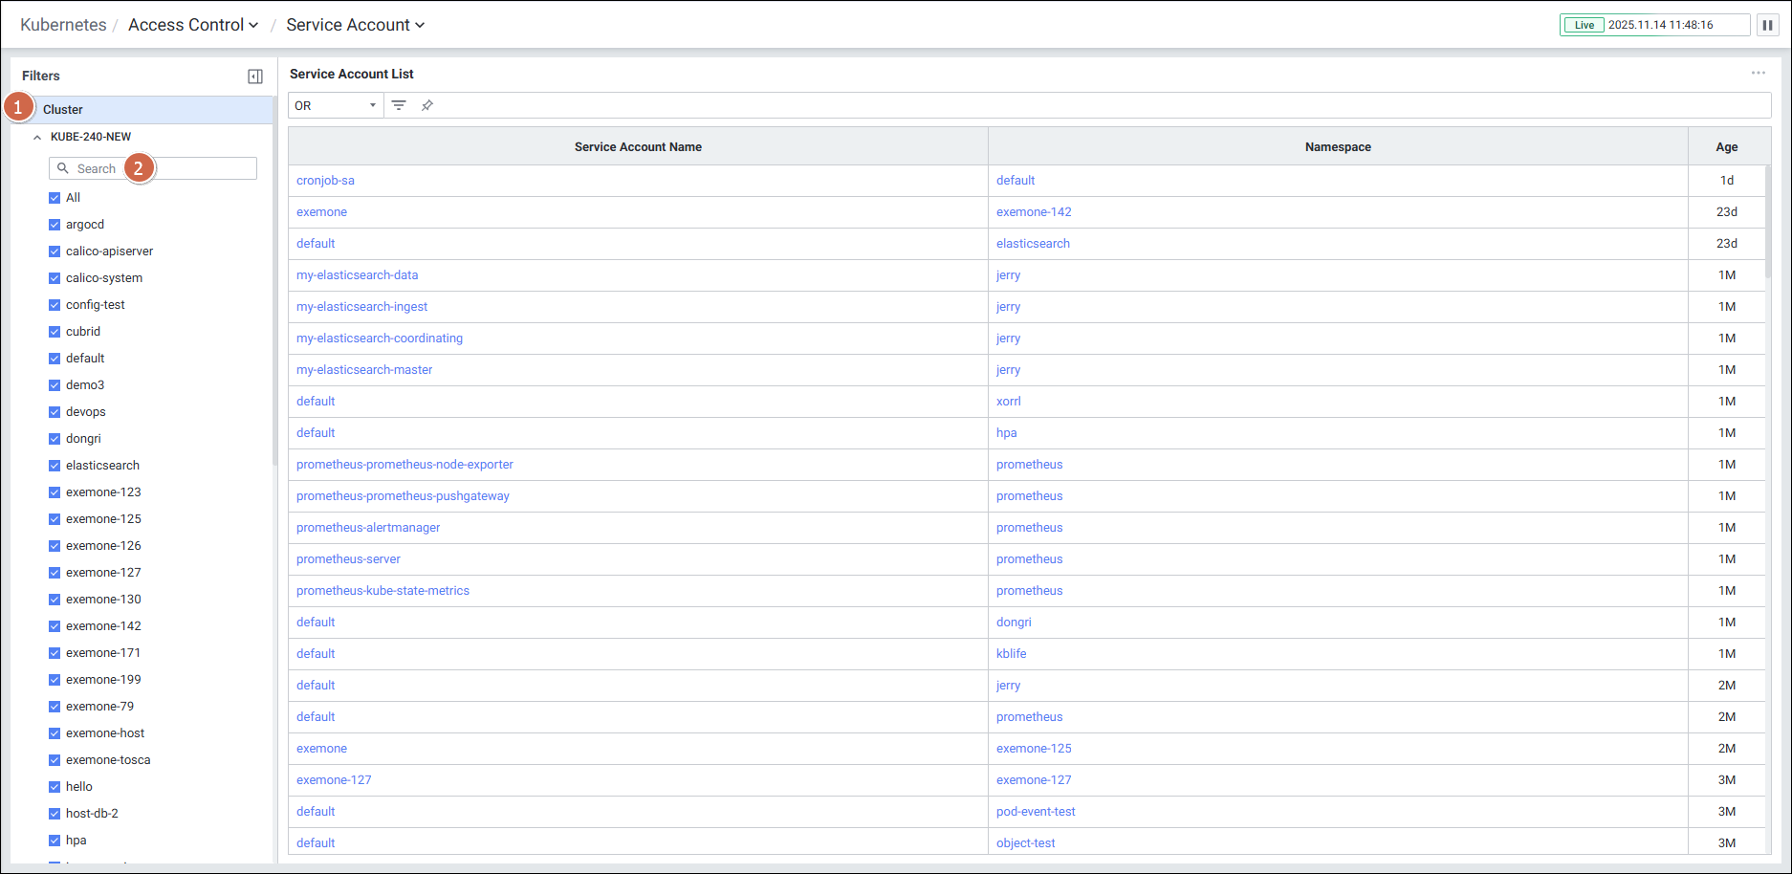Open the three-dot panel options menu
1792x874 pixels.
point(1758,74)
